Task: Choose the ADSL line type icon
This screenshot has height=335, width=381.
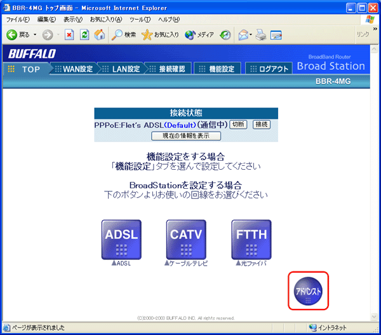Action: tap(121, 240)
